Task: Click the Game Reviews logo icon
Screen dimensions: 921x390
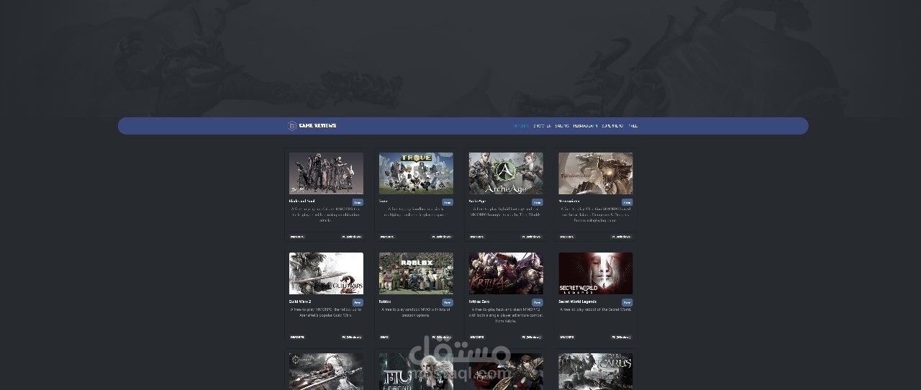Action: (x=292, y=126)
